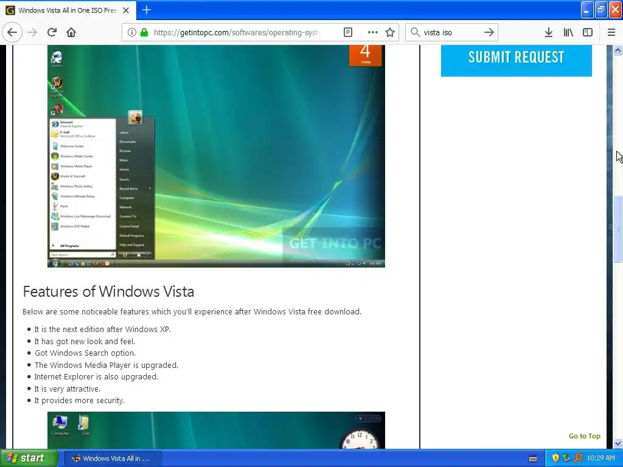This screenshot has width=623, height=467.
Task: Open the Vista start menu screenshot image
Action: (216, 156)
